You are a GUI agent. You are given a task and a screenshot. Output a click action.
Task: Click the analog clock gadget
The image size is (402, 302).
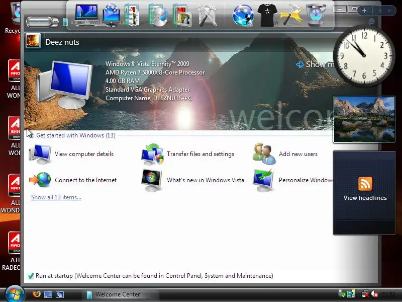coord(363,55)
